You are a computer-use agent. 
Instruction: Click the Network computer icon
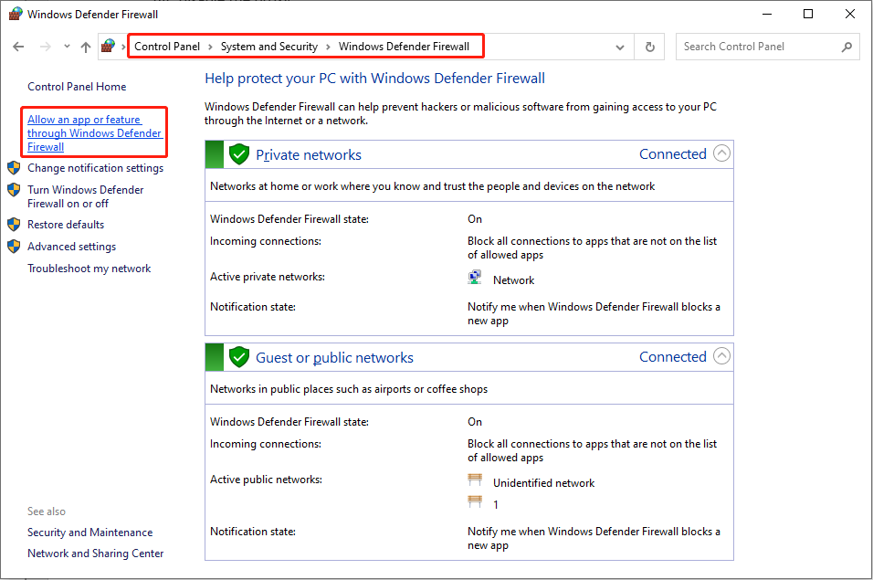(475, 277)
